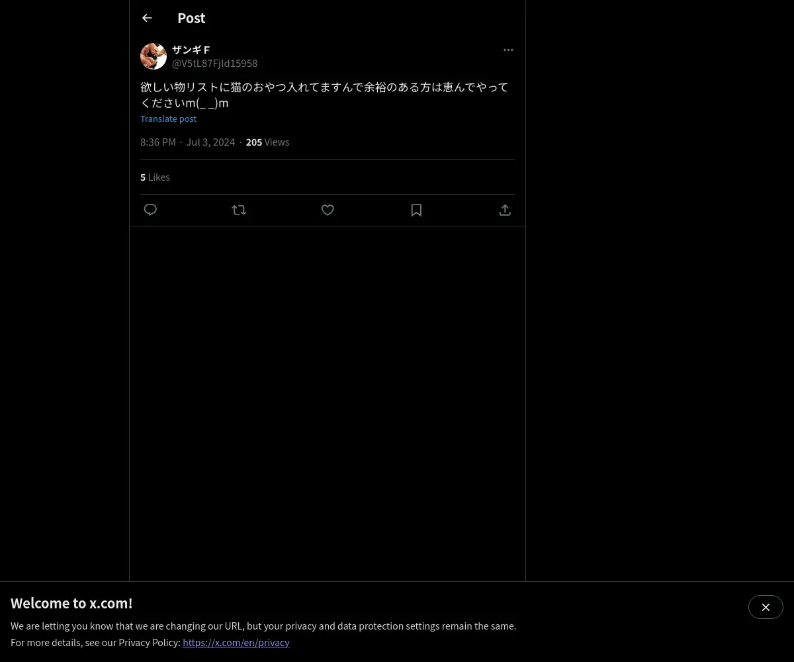This screenshot has width=794, height=662.
Task: Click Translate post
Action: coord(168,118)
